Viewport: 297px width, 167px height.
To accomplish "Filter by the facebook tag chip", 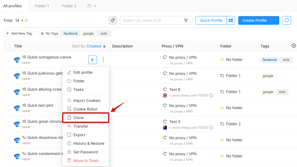I will click(x=71, y=34).
